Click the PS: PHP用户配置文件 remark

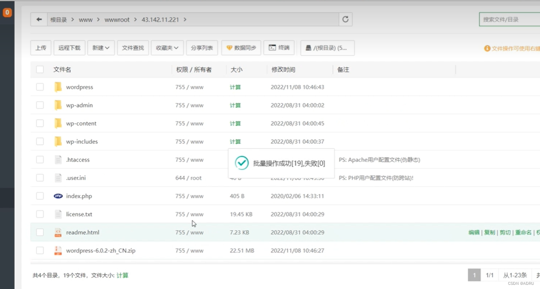(376, 178)
